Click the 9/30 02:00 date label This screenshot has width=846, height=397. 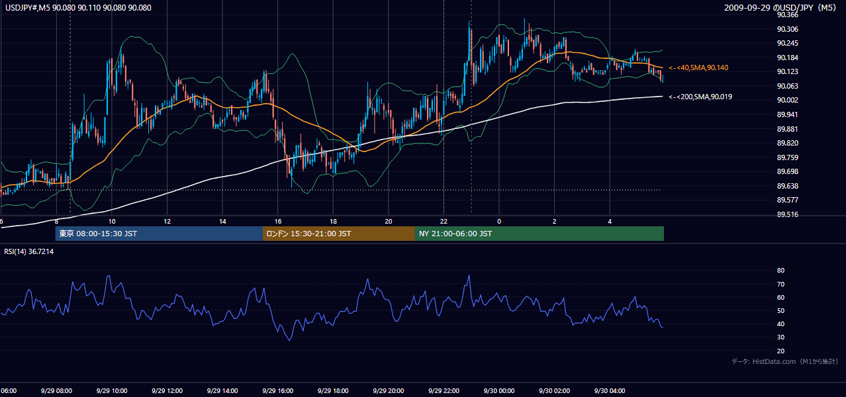click(554, 390)
